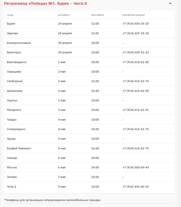Collapse the Ретропоезд «Победа» №1 schedule chevron
This screenshot has height=207, width=181.
pos(170,4)
